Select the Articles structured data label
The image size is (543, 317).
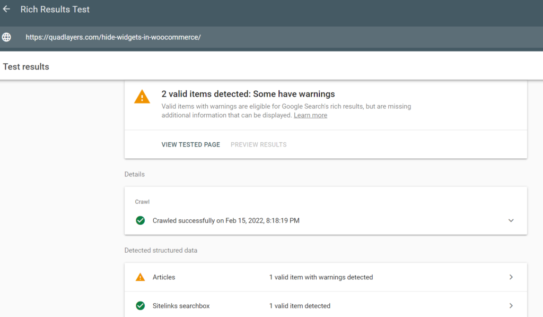(x=164, y=277)
